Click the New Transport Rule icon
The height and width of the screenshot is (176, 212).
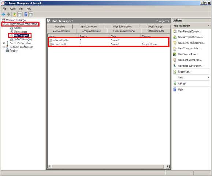[175, 48]
